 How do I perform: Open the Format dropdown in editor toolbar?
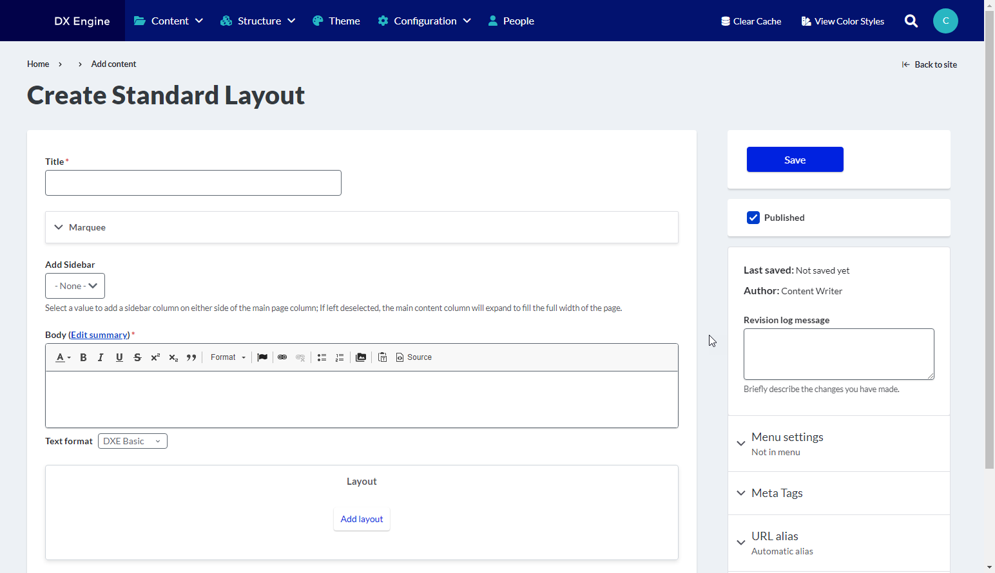228,357
